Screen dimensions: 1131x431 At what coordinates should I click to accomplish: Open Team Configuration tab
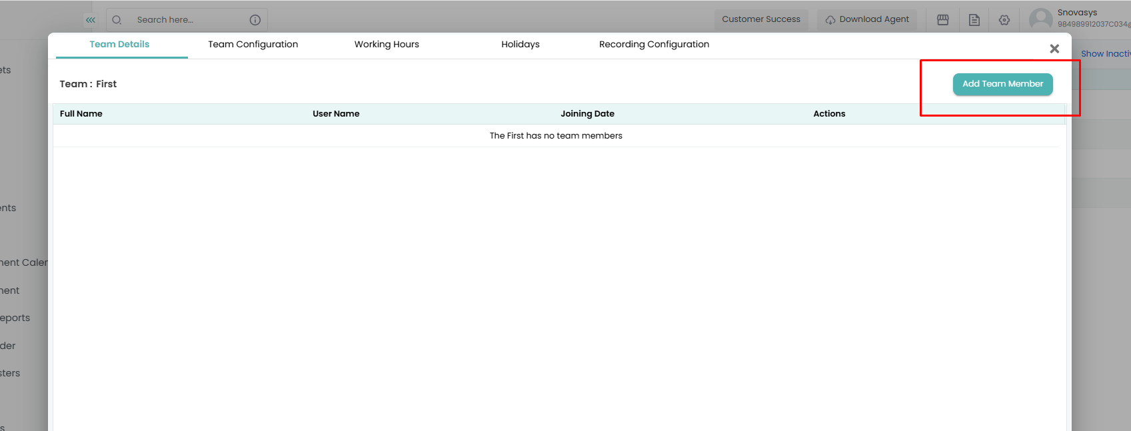point(253,45)
